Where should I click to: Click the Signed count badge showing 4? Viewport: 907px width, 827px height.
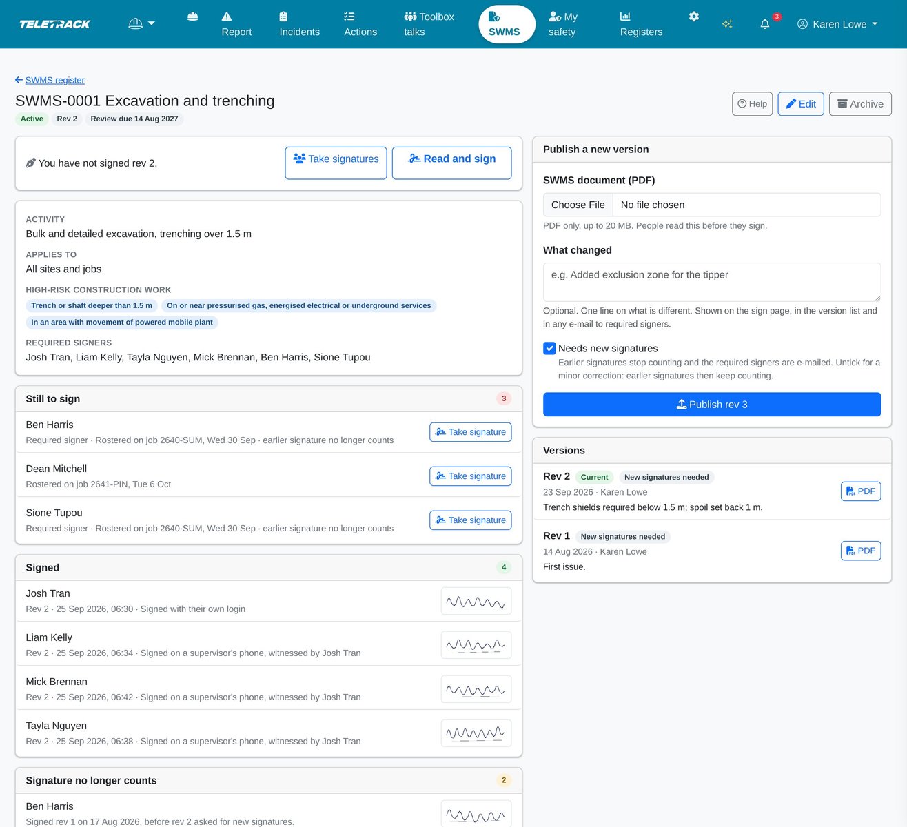(x=504, y=567)
